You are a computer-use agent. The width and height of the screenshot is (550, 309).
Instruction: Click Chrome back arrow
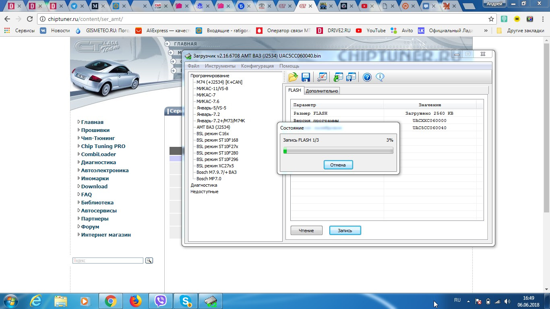coord(7,19)
